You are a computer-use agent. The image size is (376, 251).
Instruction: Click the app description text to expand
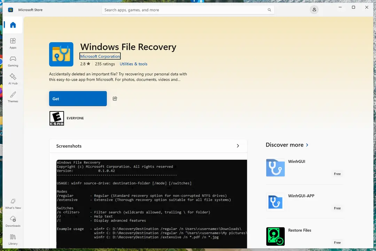click(x=118, y=77)
